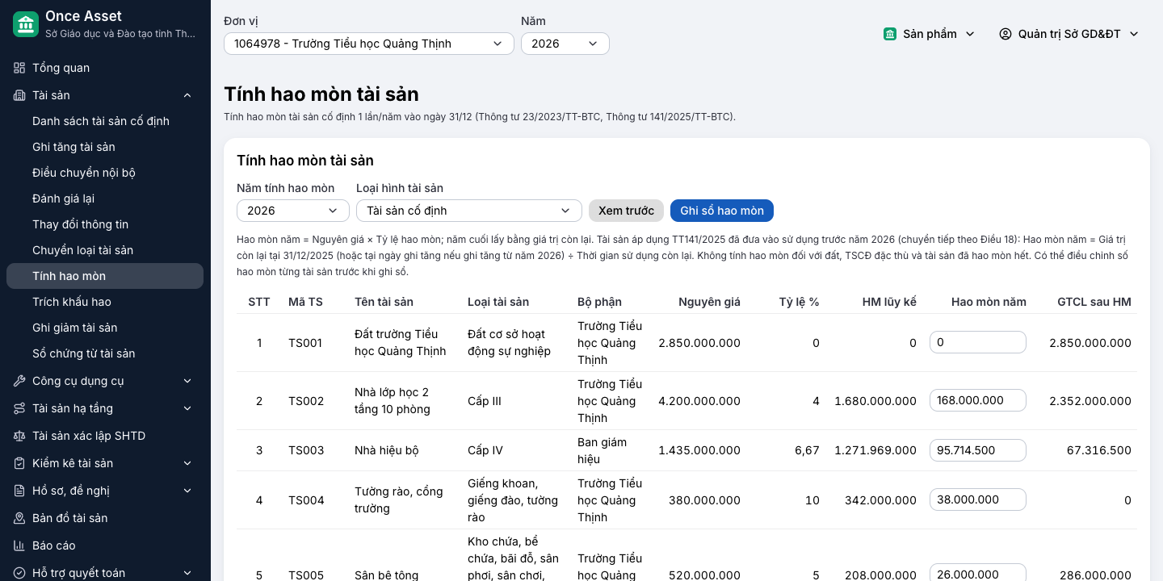Open the Năm 2026 dropdown in header
The height and width of the screenshot is (581, 1163).
pos(565,44)
